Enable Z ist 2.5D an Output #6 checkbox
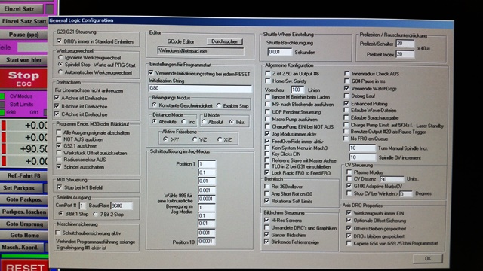This screenshot has height=271, width=483. (268, 74)
